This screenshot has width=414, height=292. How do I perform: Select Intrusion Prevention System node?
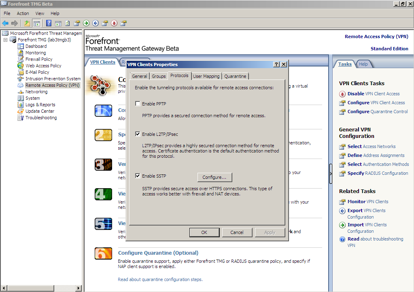[x=53, y=79]
